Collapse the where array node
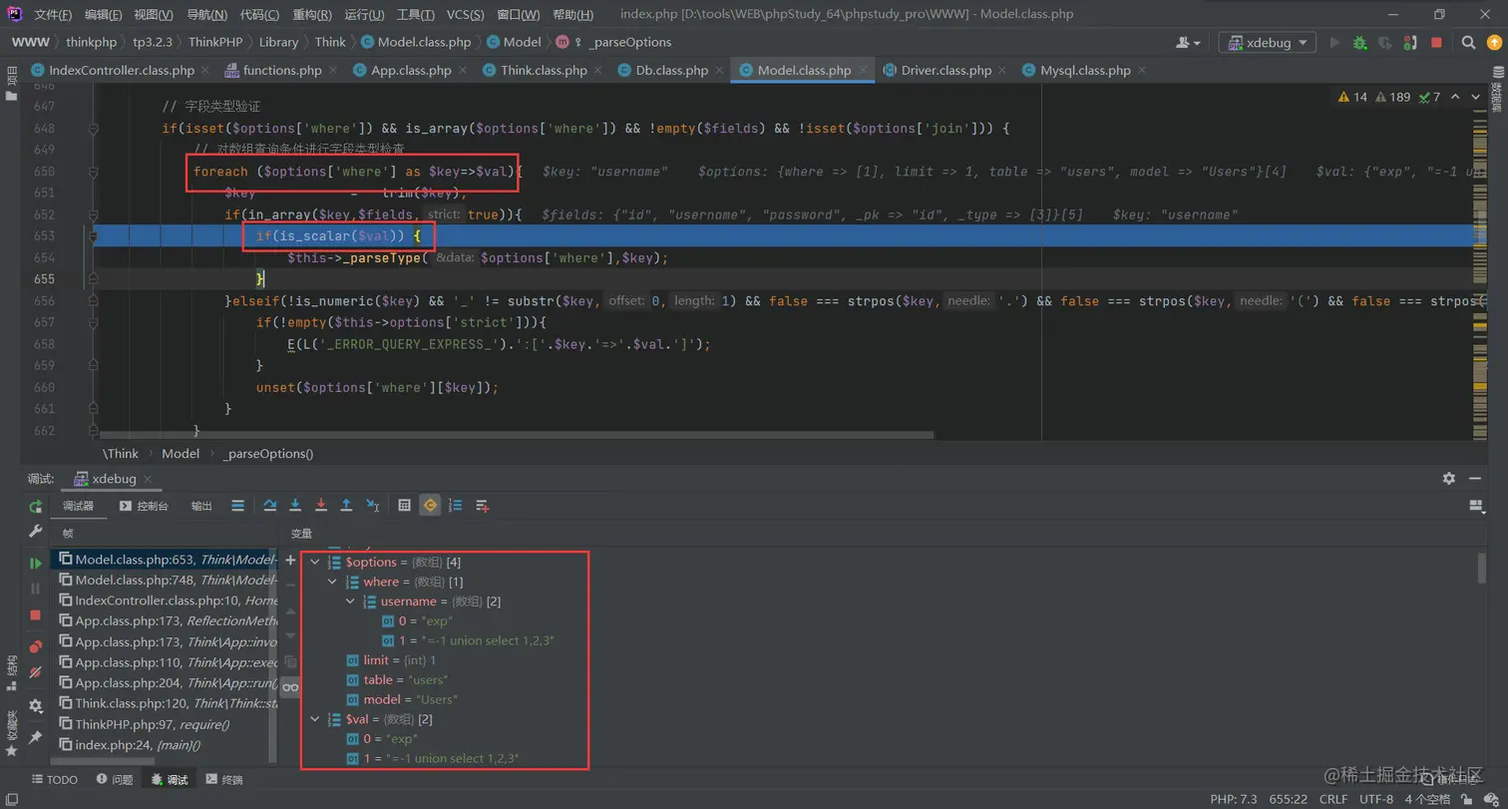This screenshot has width=1508, height=809. tap(332, 582)
